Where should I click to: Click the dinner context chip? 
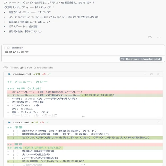tap(15, 48)
